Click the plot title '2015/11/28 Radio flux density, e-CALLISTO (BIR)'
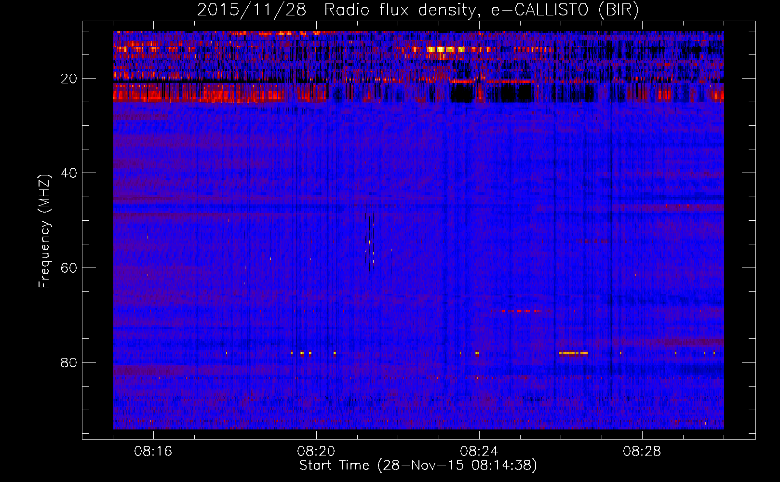 coord(418,10)
